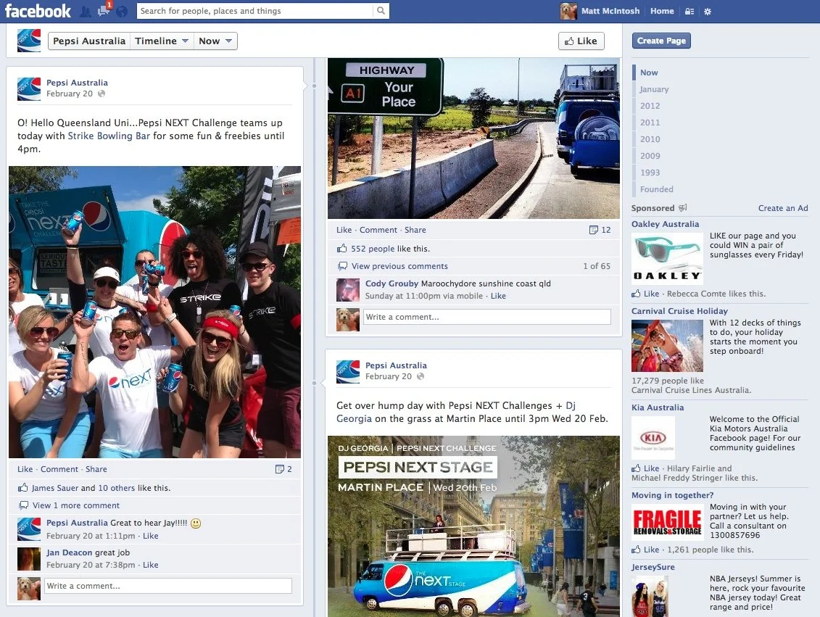
Task: Click the comment count icon showing 12
Action: pos(594,230)
